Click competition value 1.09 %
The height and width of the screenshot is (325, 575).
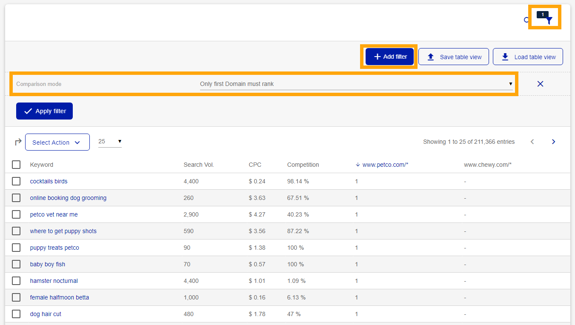pos(296,281)
